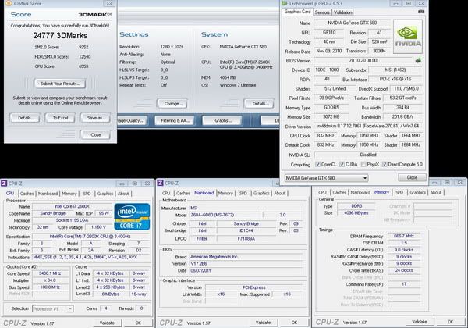Click the Image Quality button in 3DMark

(131, 120)
